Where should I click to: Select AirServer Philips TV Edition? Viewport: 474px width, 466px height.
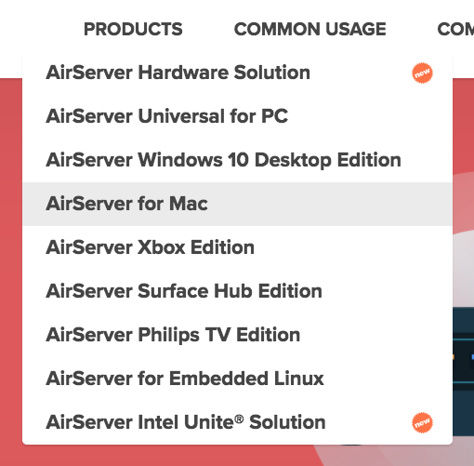tap(238, 335)
